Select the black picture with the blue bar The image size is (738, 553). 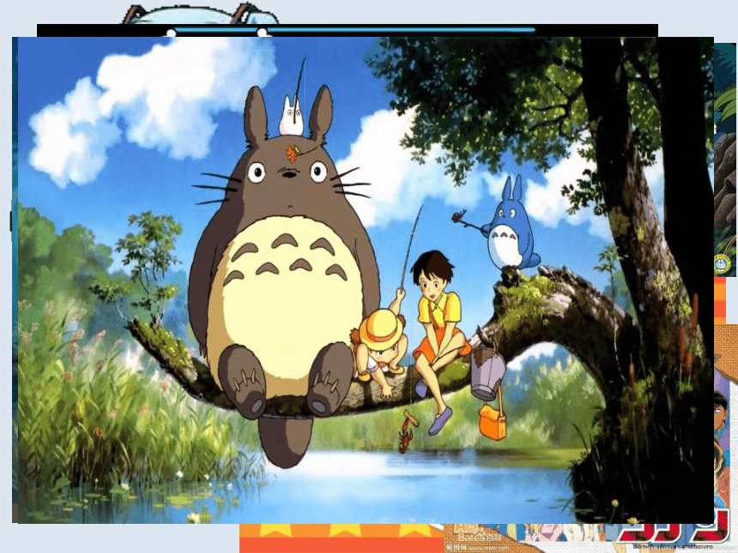[x=348, y=31]
